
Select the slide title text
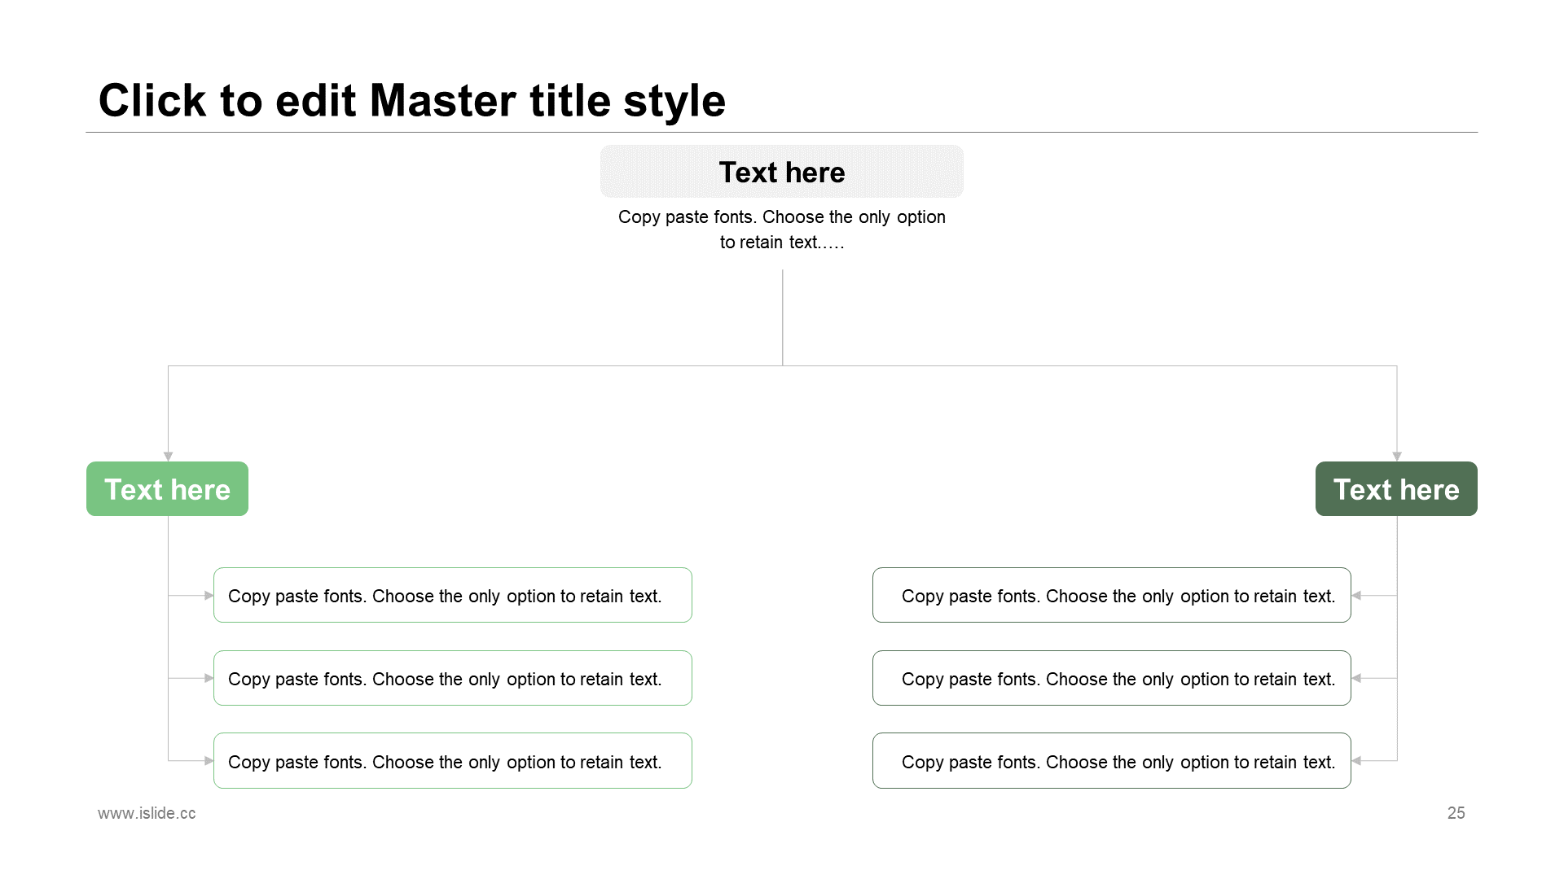click(x=411, y=101)
